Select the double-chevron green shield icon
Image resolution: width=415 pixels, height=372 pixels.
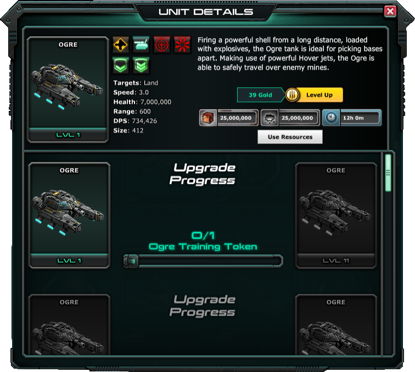coord(141,65)
